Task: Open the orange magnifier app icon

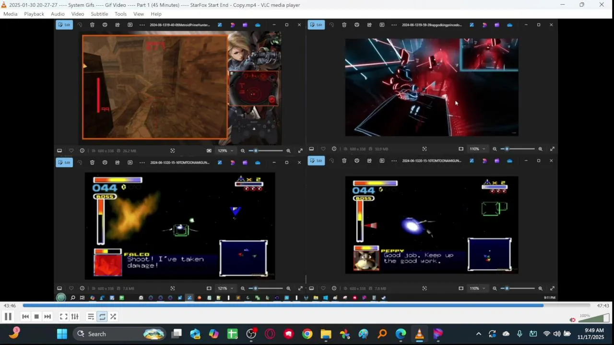Action: coord(382,334)
